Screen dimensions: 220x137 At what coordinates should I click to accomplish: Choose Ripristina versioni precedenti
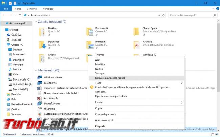click(136, 96)
